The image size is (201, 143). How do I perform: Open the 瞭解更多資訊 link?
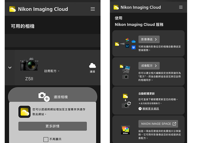coord(151,109)
